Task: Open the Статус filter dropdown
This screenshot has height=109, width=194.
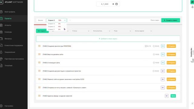Action: click(81, 31)
